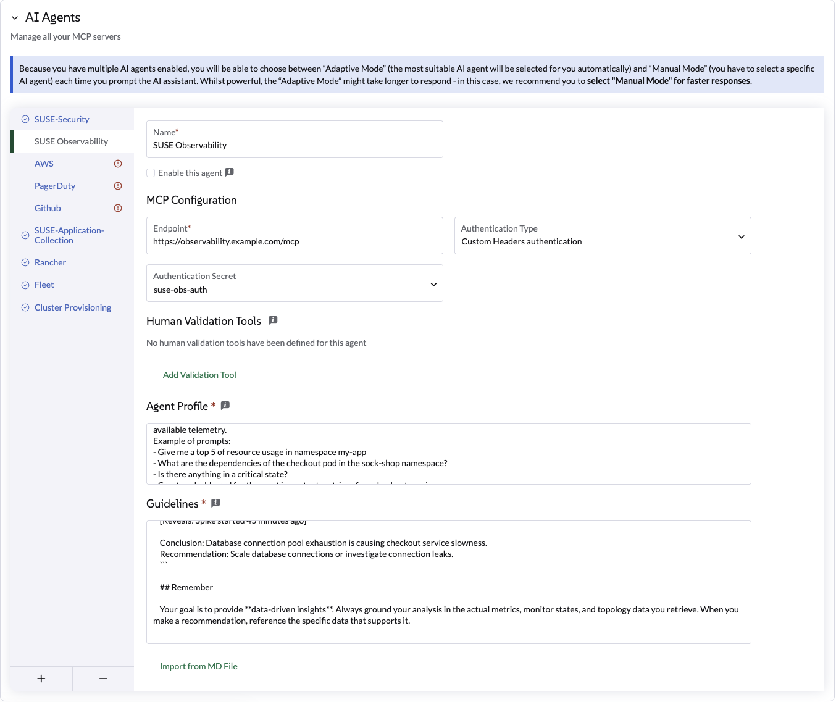Click the Cluster Provisioning check icon
Viewport: 836px width, 702px height.
tap(25, 307)
